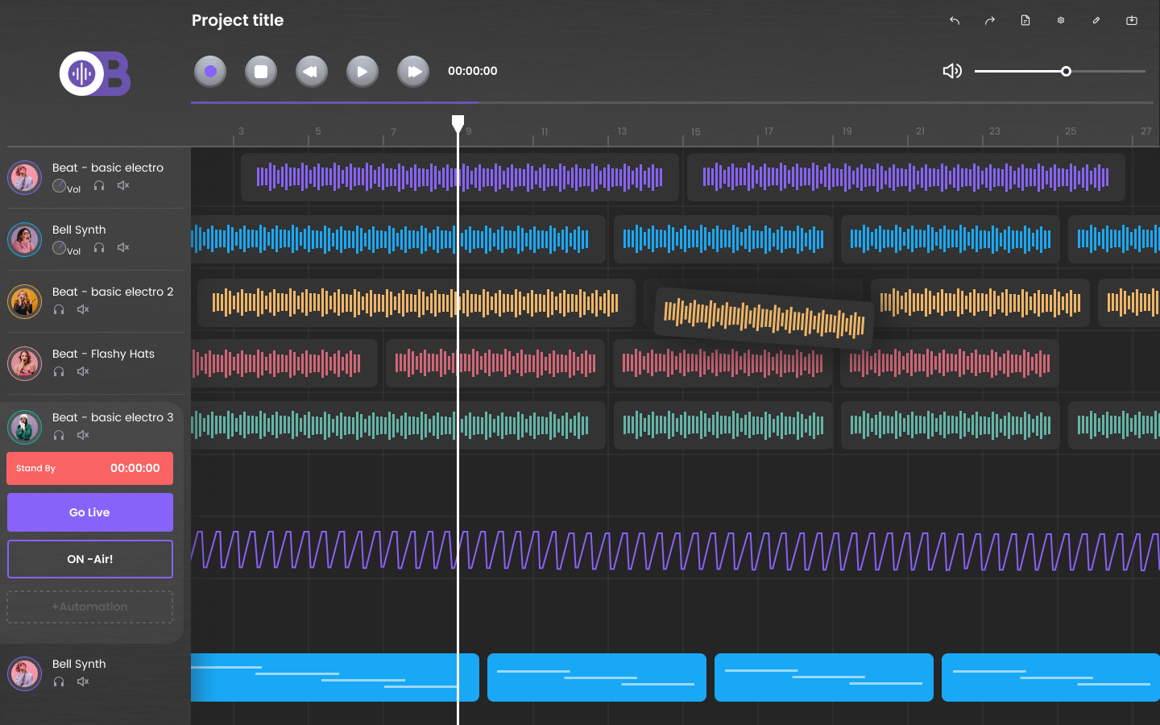Click the download/export project icon
The width and height of the screenshot is (1160, 725).
point(1132,21)
